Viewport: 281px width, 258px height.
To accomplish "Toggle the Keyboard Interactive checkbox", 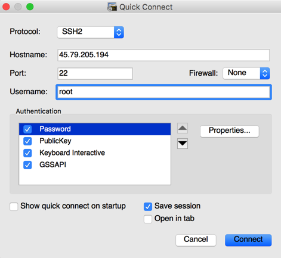I will coord(27,153).
